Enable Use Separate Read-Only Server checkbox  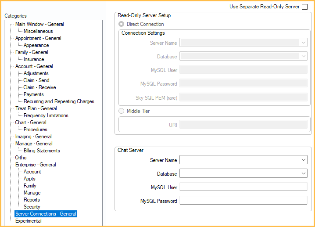tap(304, 7)
